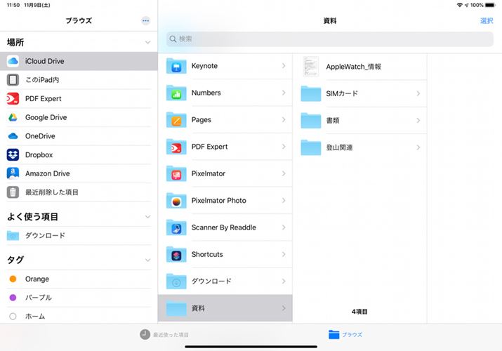This screenshot has width=502, height=351.
Task: Tap the chevron on the 登山関連 row
Action: coord(418,147)
